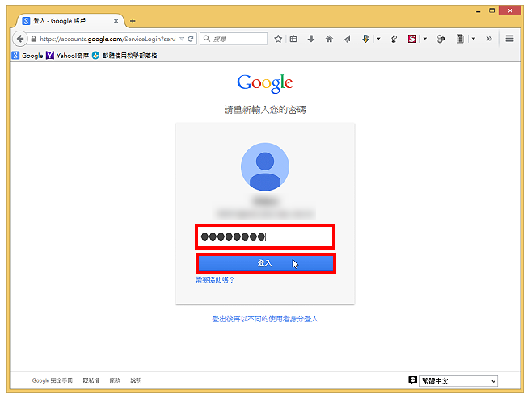Click sign out and use different account link
The image size is (527, 399).
tap(265, 319)
